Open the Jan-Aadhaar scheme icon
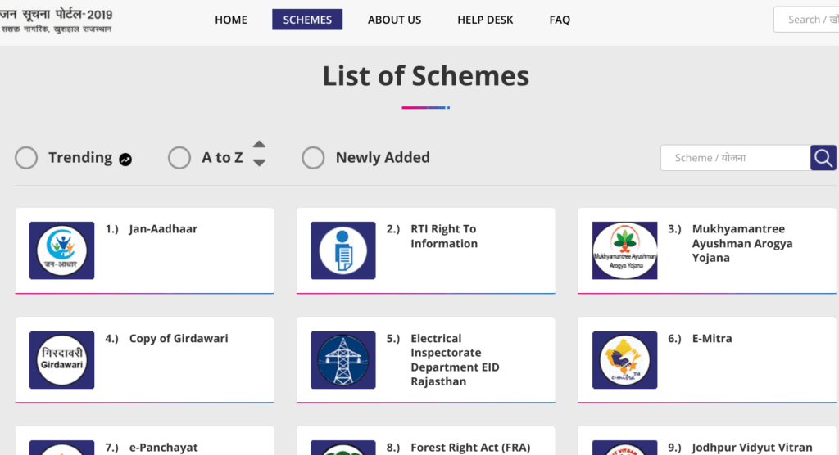This screenshot has width=839, height=455. [61, 250]
